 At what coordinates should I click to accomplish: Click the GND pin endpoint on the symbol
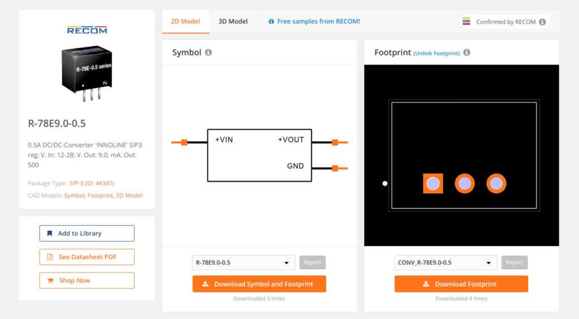335,169
